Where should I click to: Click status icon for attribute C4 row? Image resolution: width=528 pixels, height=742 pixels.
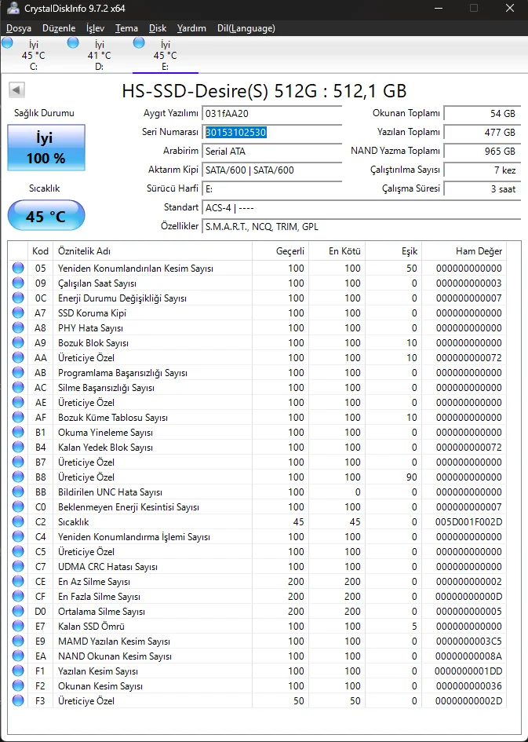(x=18, y=536)
